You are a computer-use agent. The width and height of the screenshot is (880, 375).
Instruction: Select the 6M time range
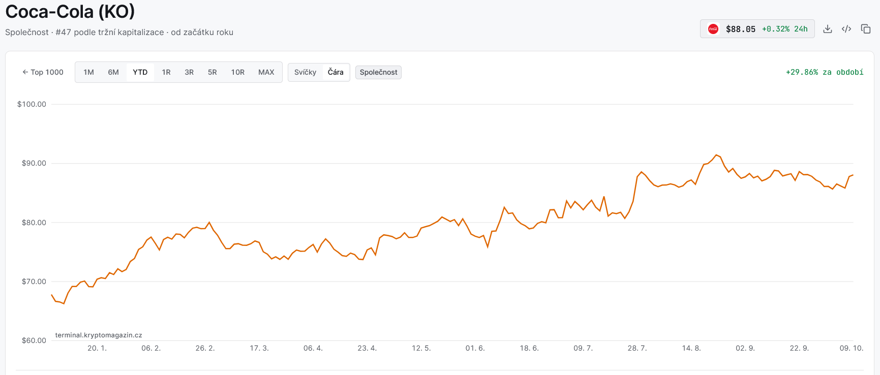point(113,72)
